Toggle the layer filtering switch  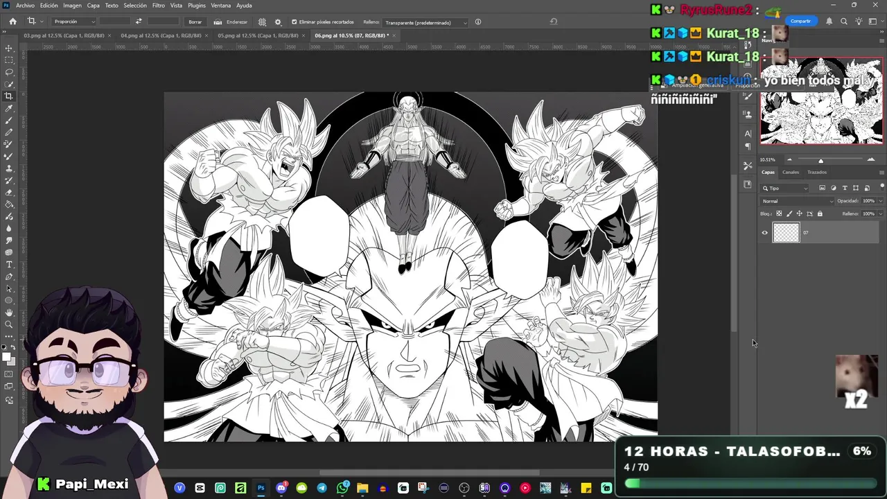click(881, 188)
